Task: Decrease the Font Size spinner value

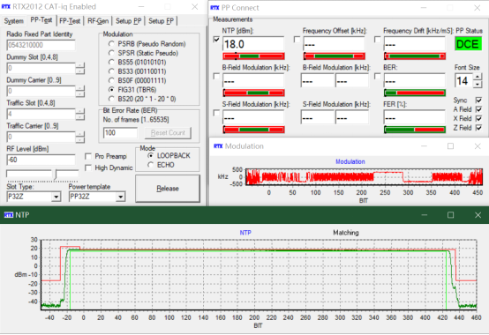Action: point(478,84)
